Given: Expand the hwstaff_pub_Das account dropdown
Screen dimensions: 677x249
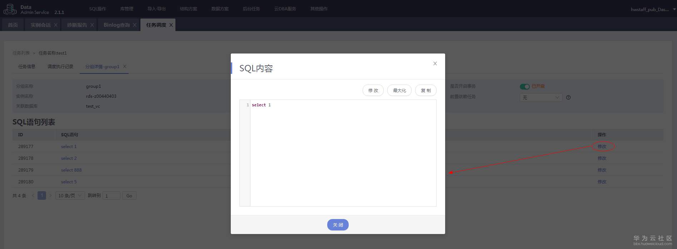Looking at the screenshot, I should click(653, 10).
